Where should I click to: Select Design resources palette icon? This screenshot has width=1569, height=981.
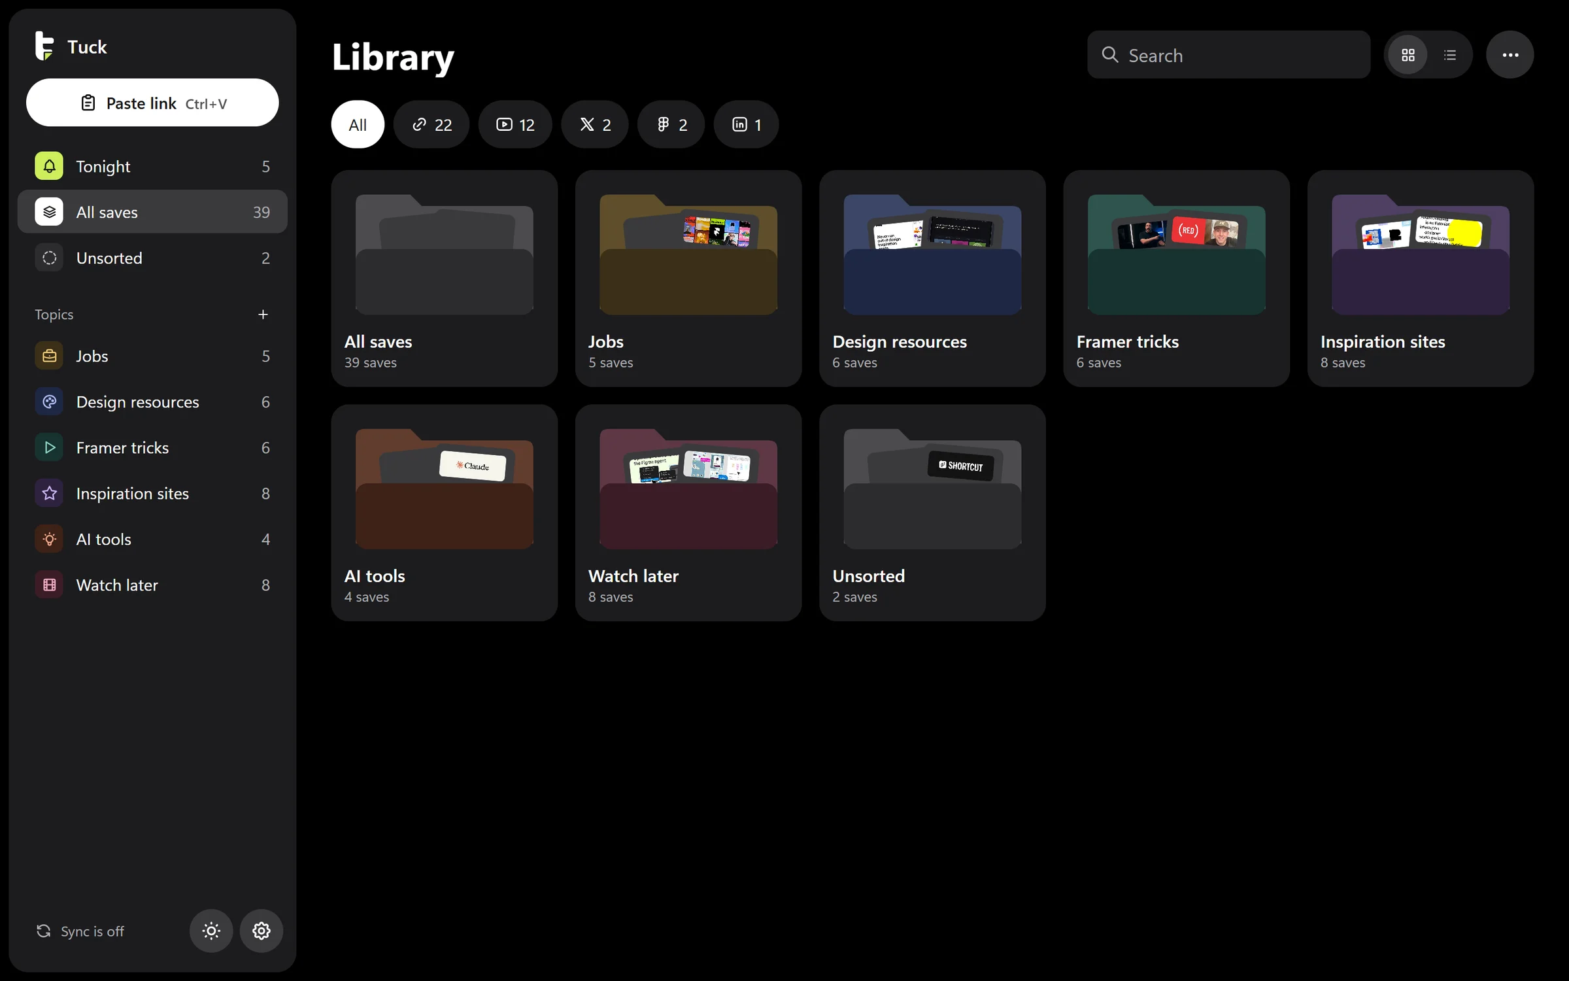click(x=49, y=402)
